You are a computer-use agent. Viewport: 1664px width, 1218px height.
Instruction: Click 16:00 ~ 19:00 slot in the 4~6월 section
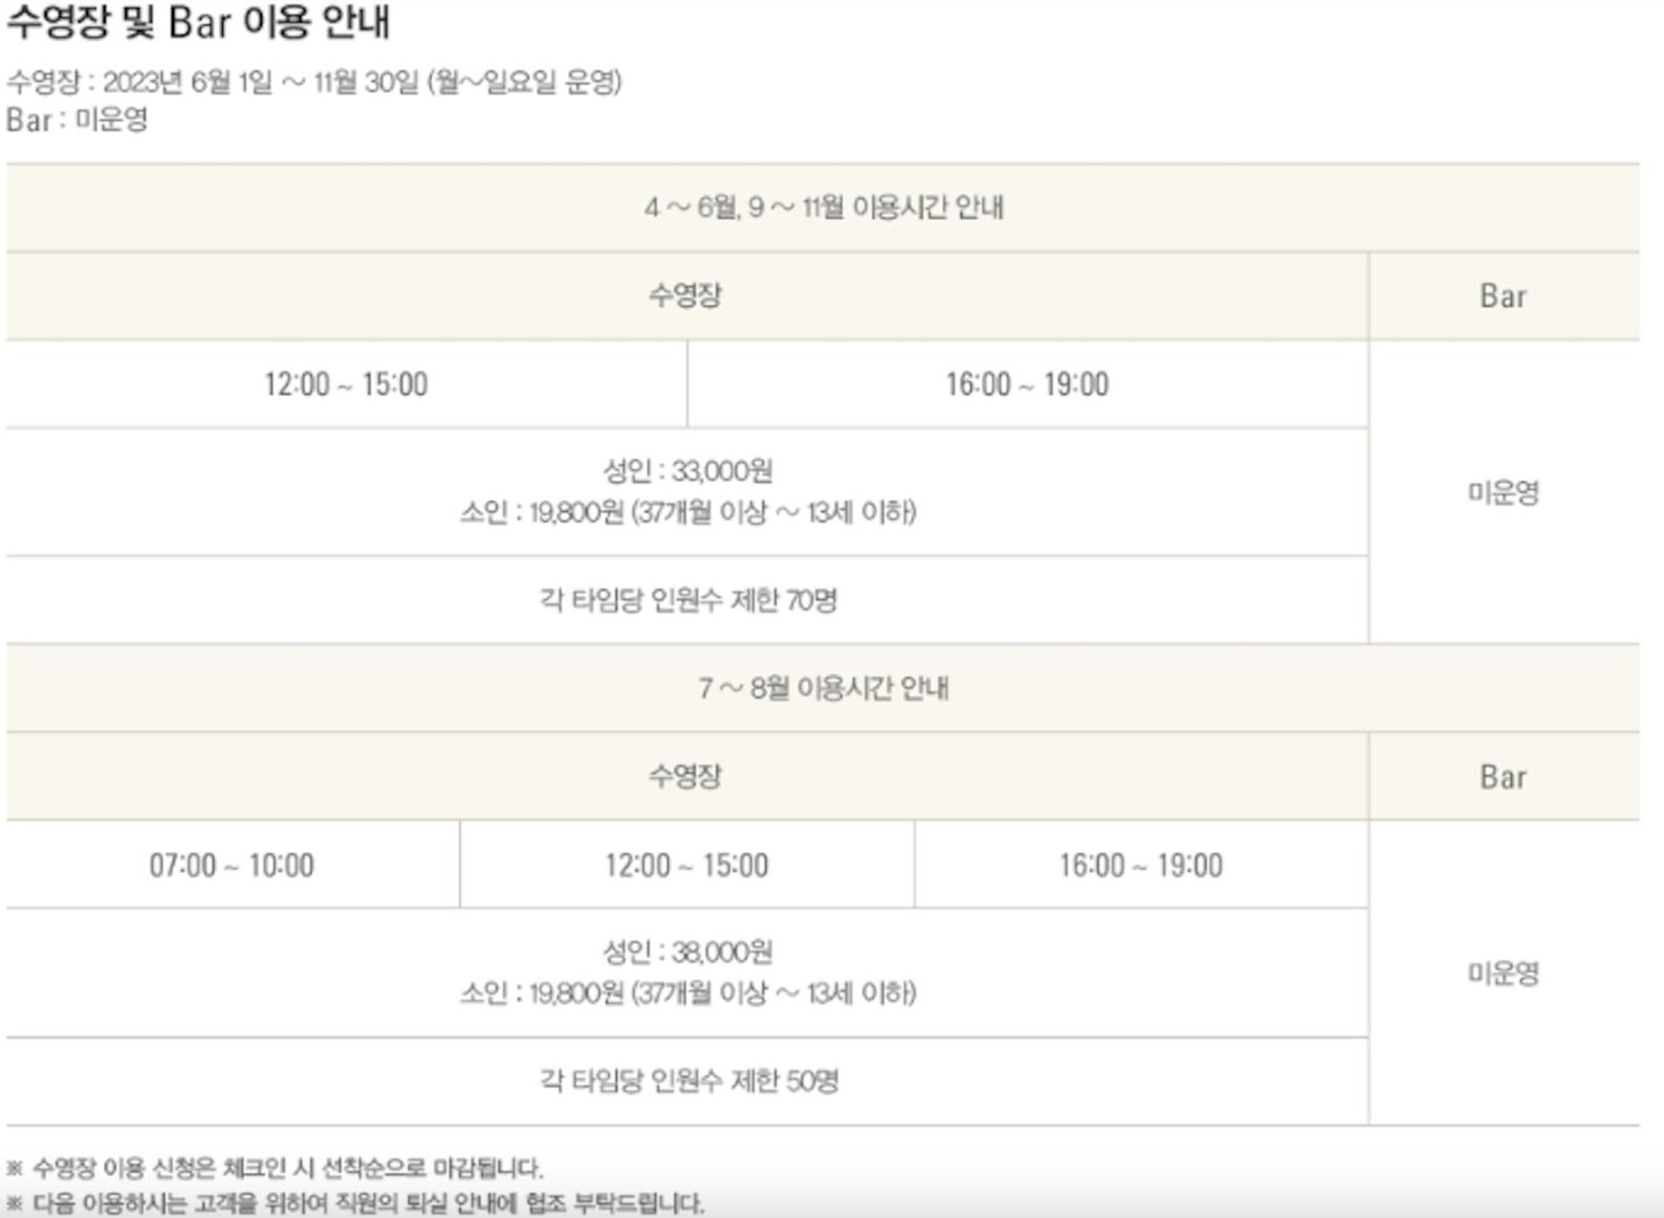click(1027, 385)
